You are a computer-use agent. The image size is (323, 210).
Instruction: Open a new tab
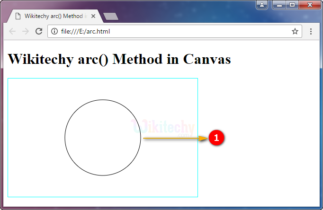(x=110, y=17)
